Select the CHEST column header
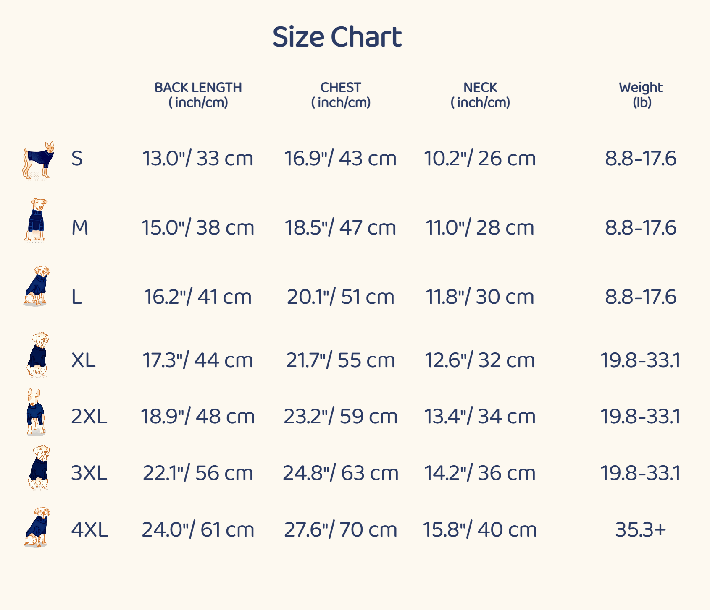The height and width of the screenshot is (610, 710). pyautogui.click(x=341, y=95)
